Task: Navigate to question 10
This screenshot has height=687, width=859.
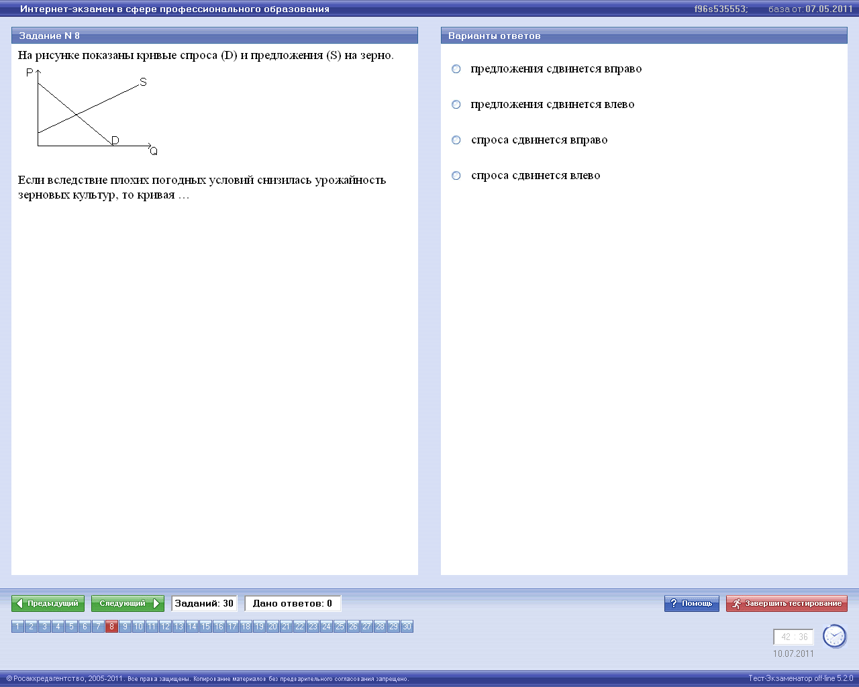Action: [138, 627]
